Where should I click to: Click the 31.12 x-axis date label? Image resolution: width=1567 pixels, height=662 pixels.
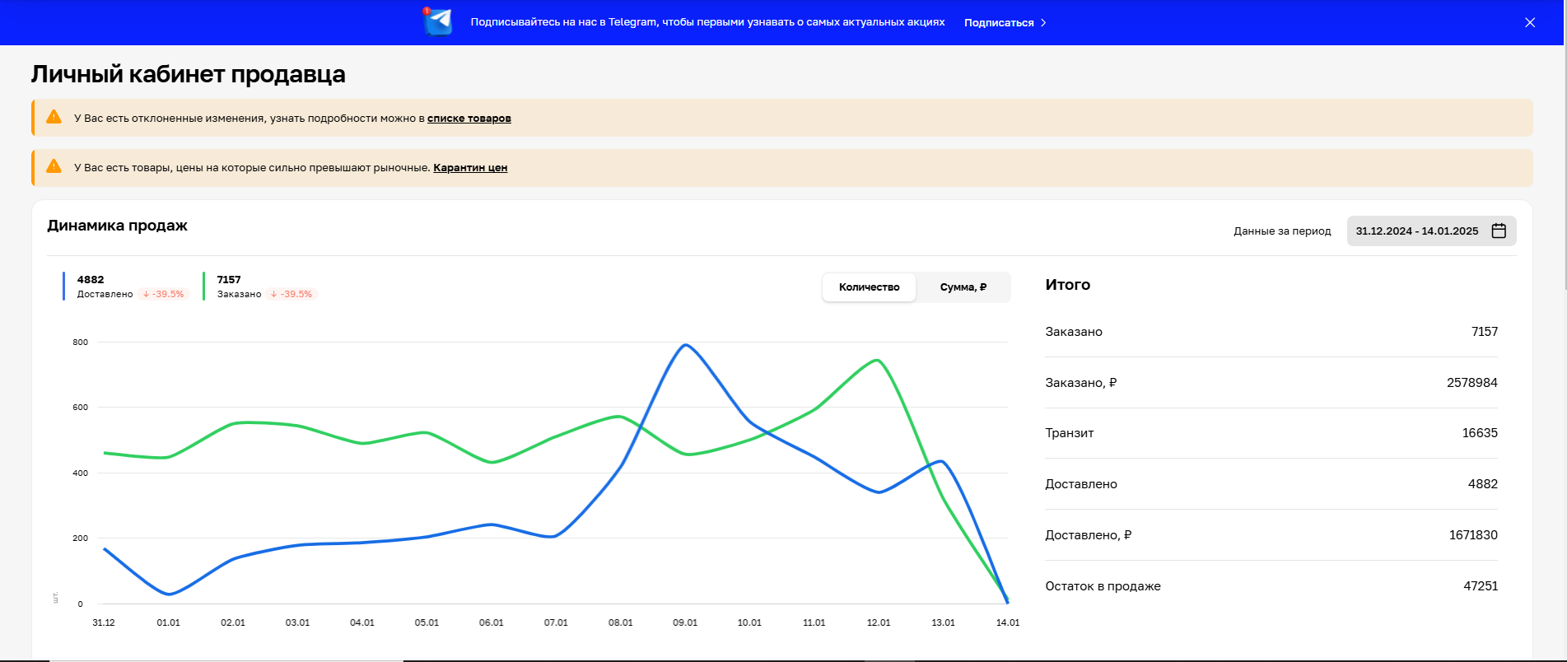[x=104, y=622]
